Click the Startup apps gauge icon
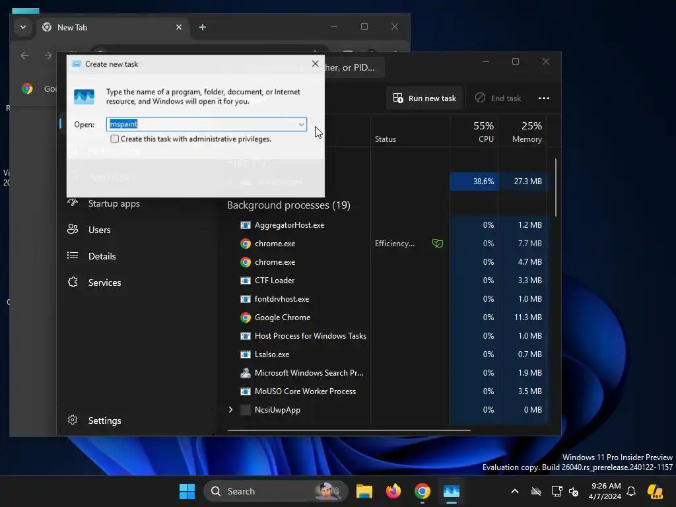Image resolution: width=676 pixels, height=507 pixels. 73,203
